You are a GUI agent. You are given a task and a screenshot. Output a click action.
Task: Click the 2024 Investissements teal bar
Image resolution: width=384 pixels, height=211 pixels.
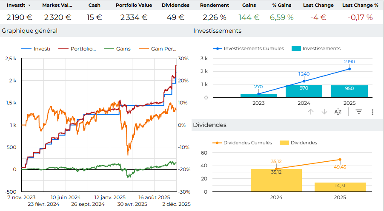(x=304, y=91)
